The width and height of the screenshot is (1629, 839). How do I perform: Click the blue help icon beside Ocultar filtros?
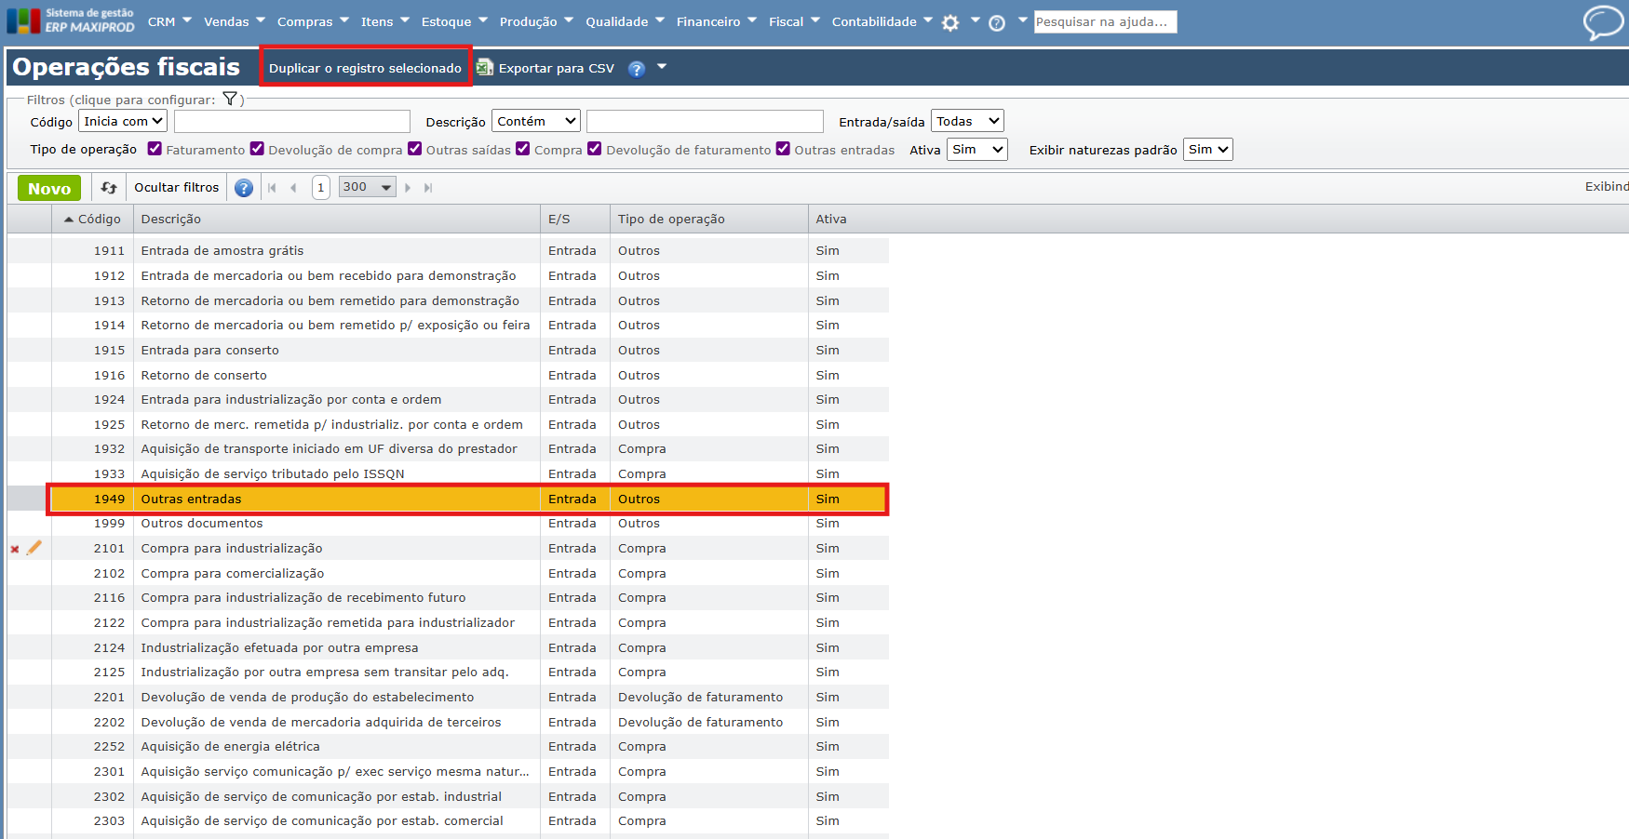point(244,188)
